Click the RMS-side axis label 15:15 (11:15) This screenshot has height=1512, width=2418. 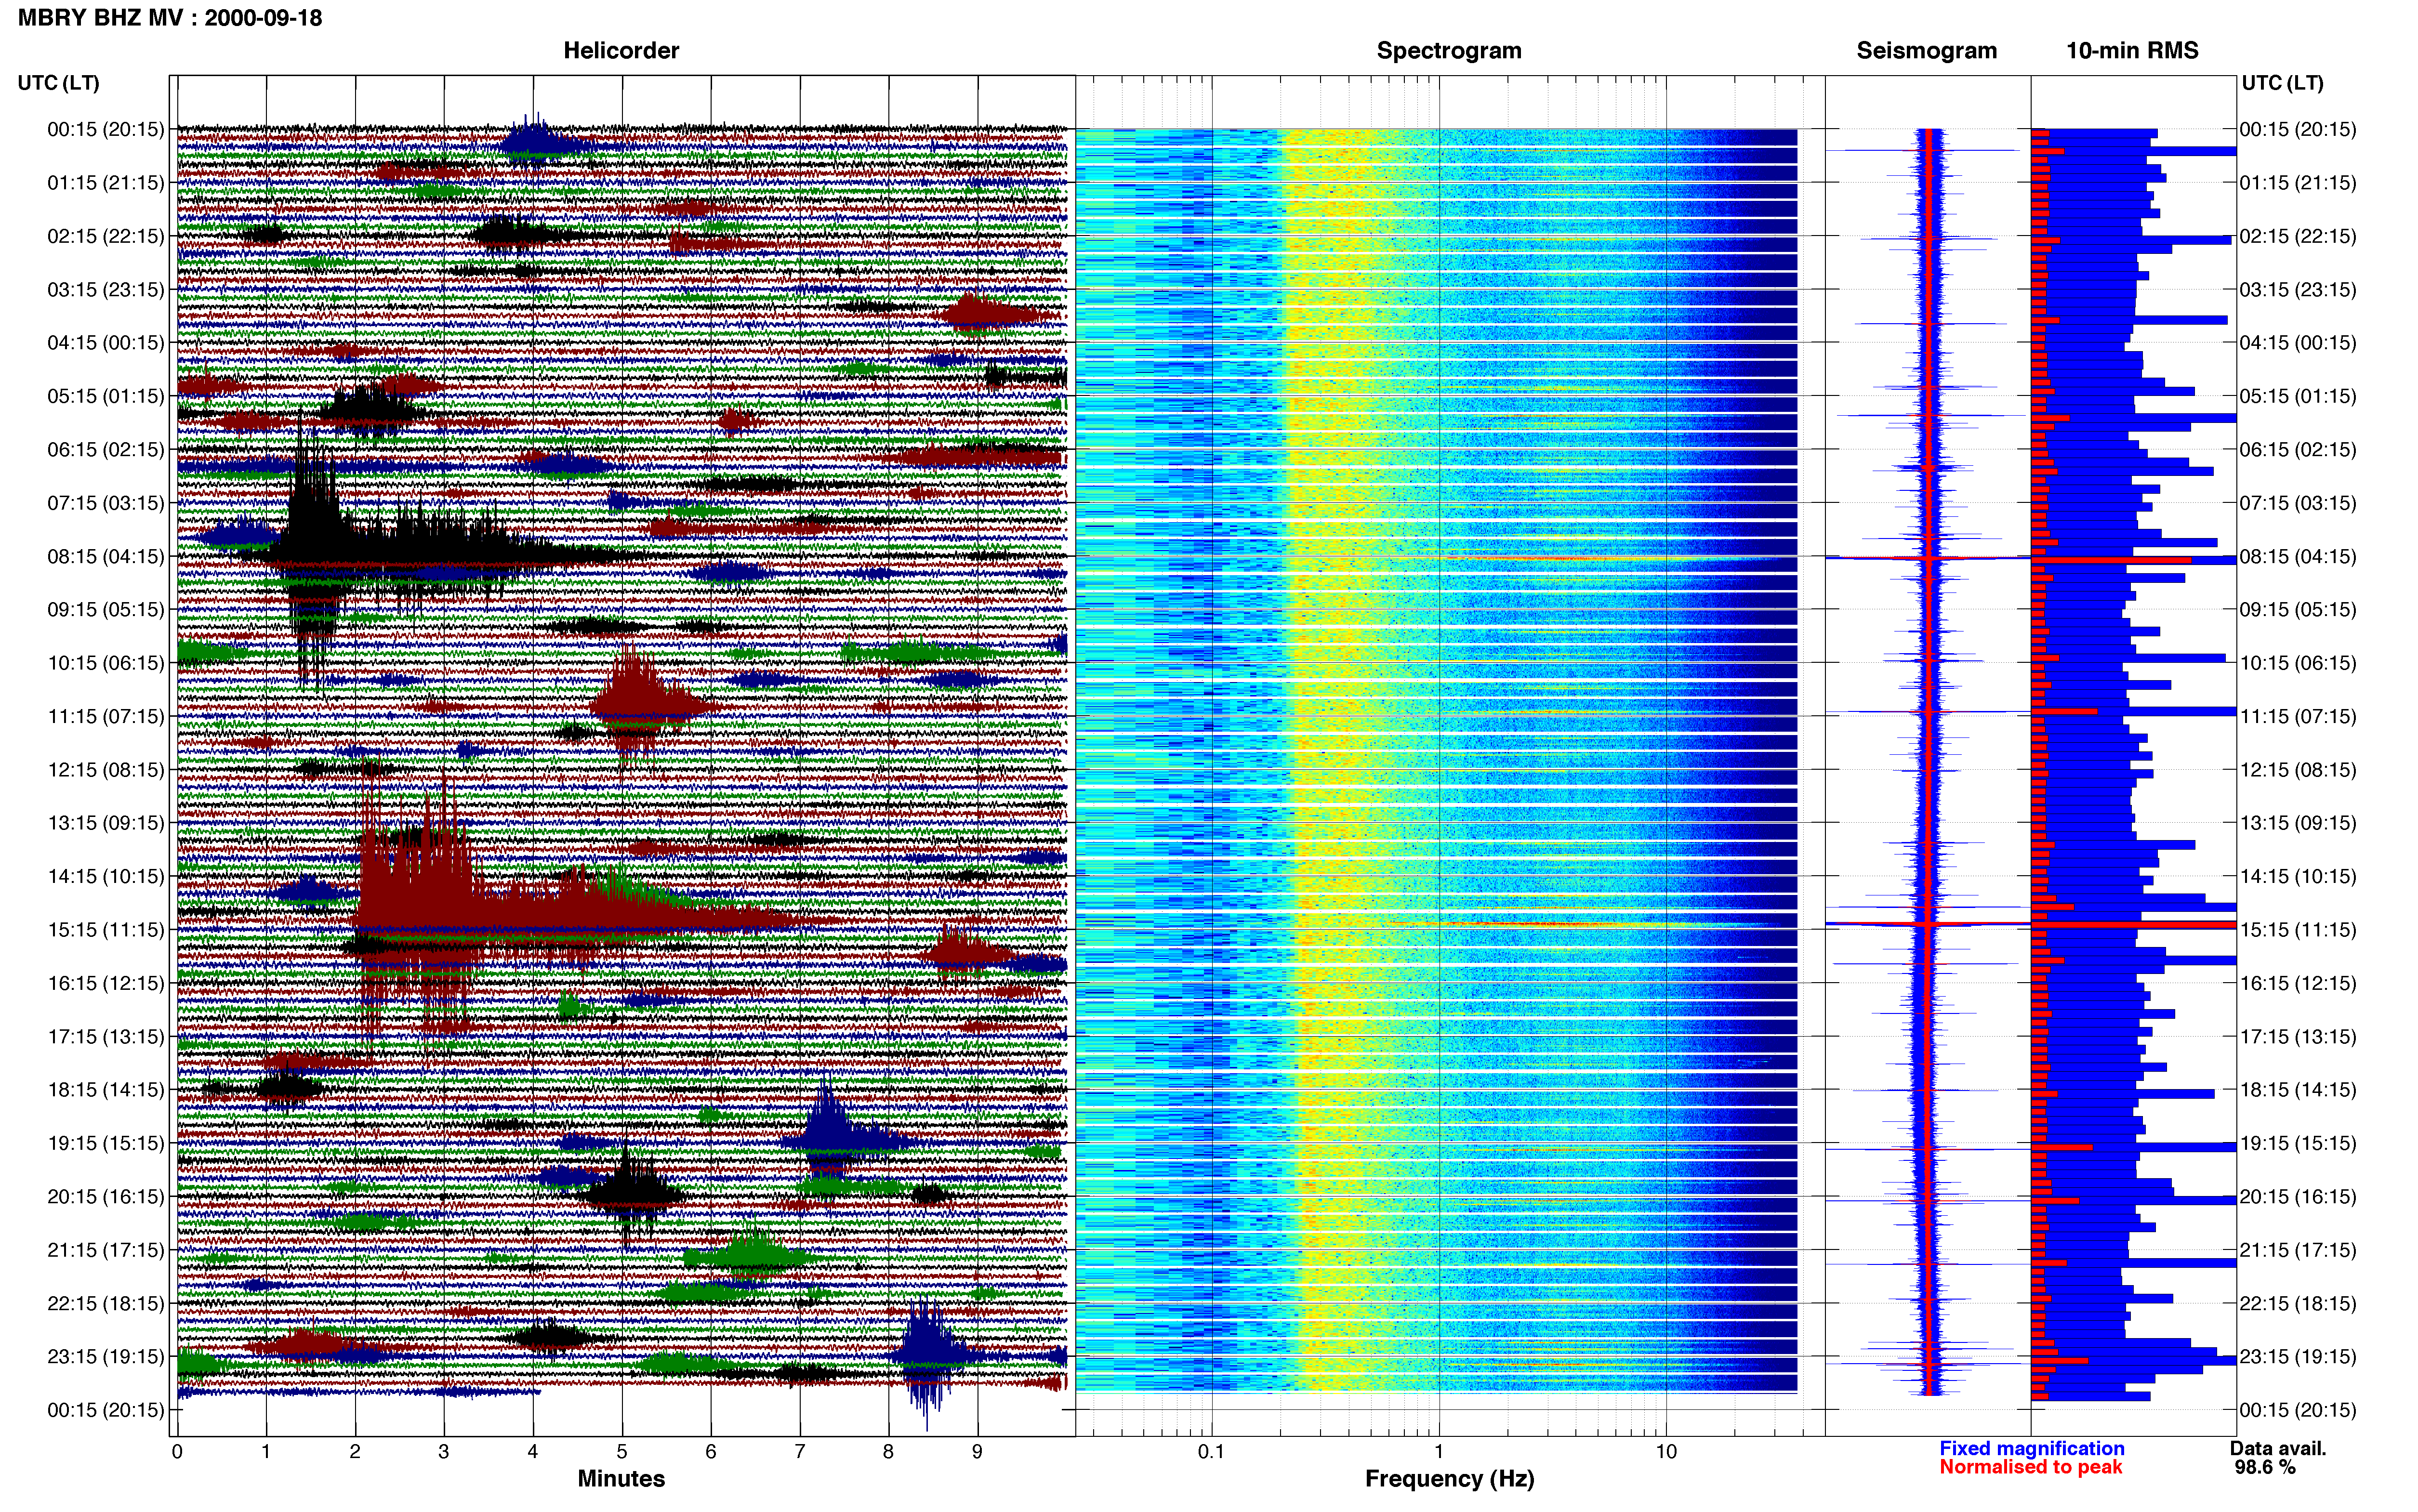tap(2298, 929)
